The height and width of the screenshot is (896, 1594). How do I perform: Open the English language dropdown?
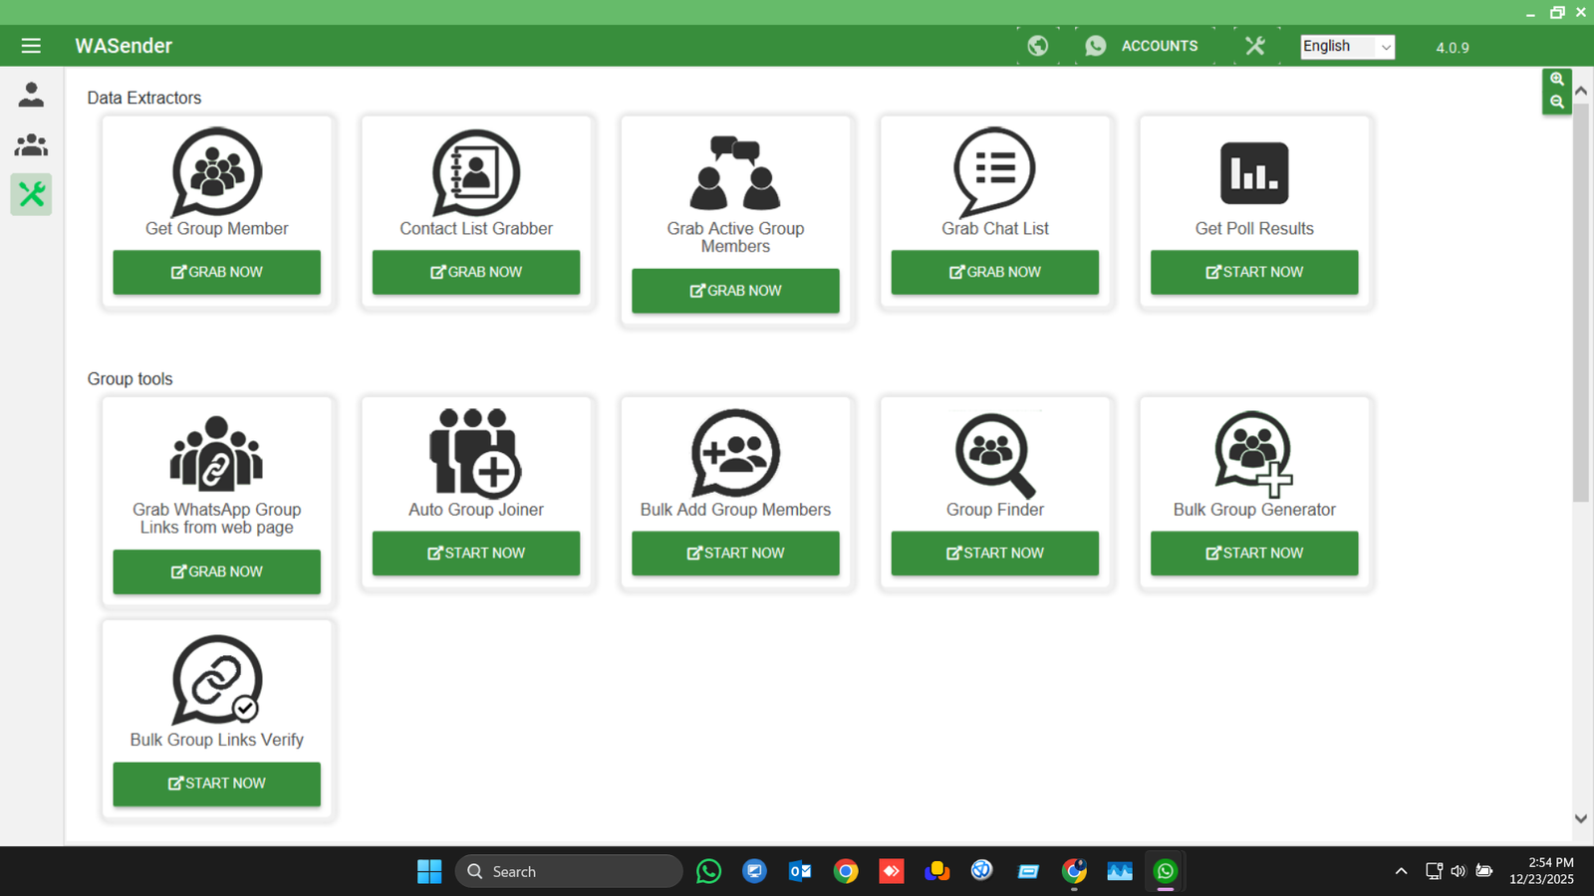[1347, 46]
